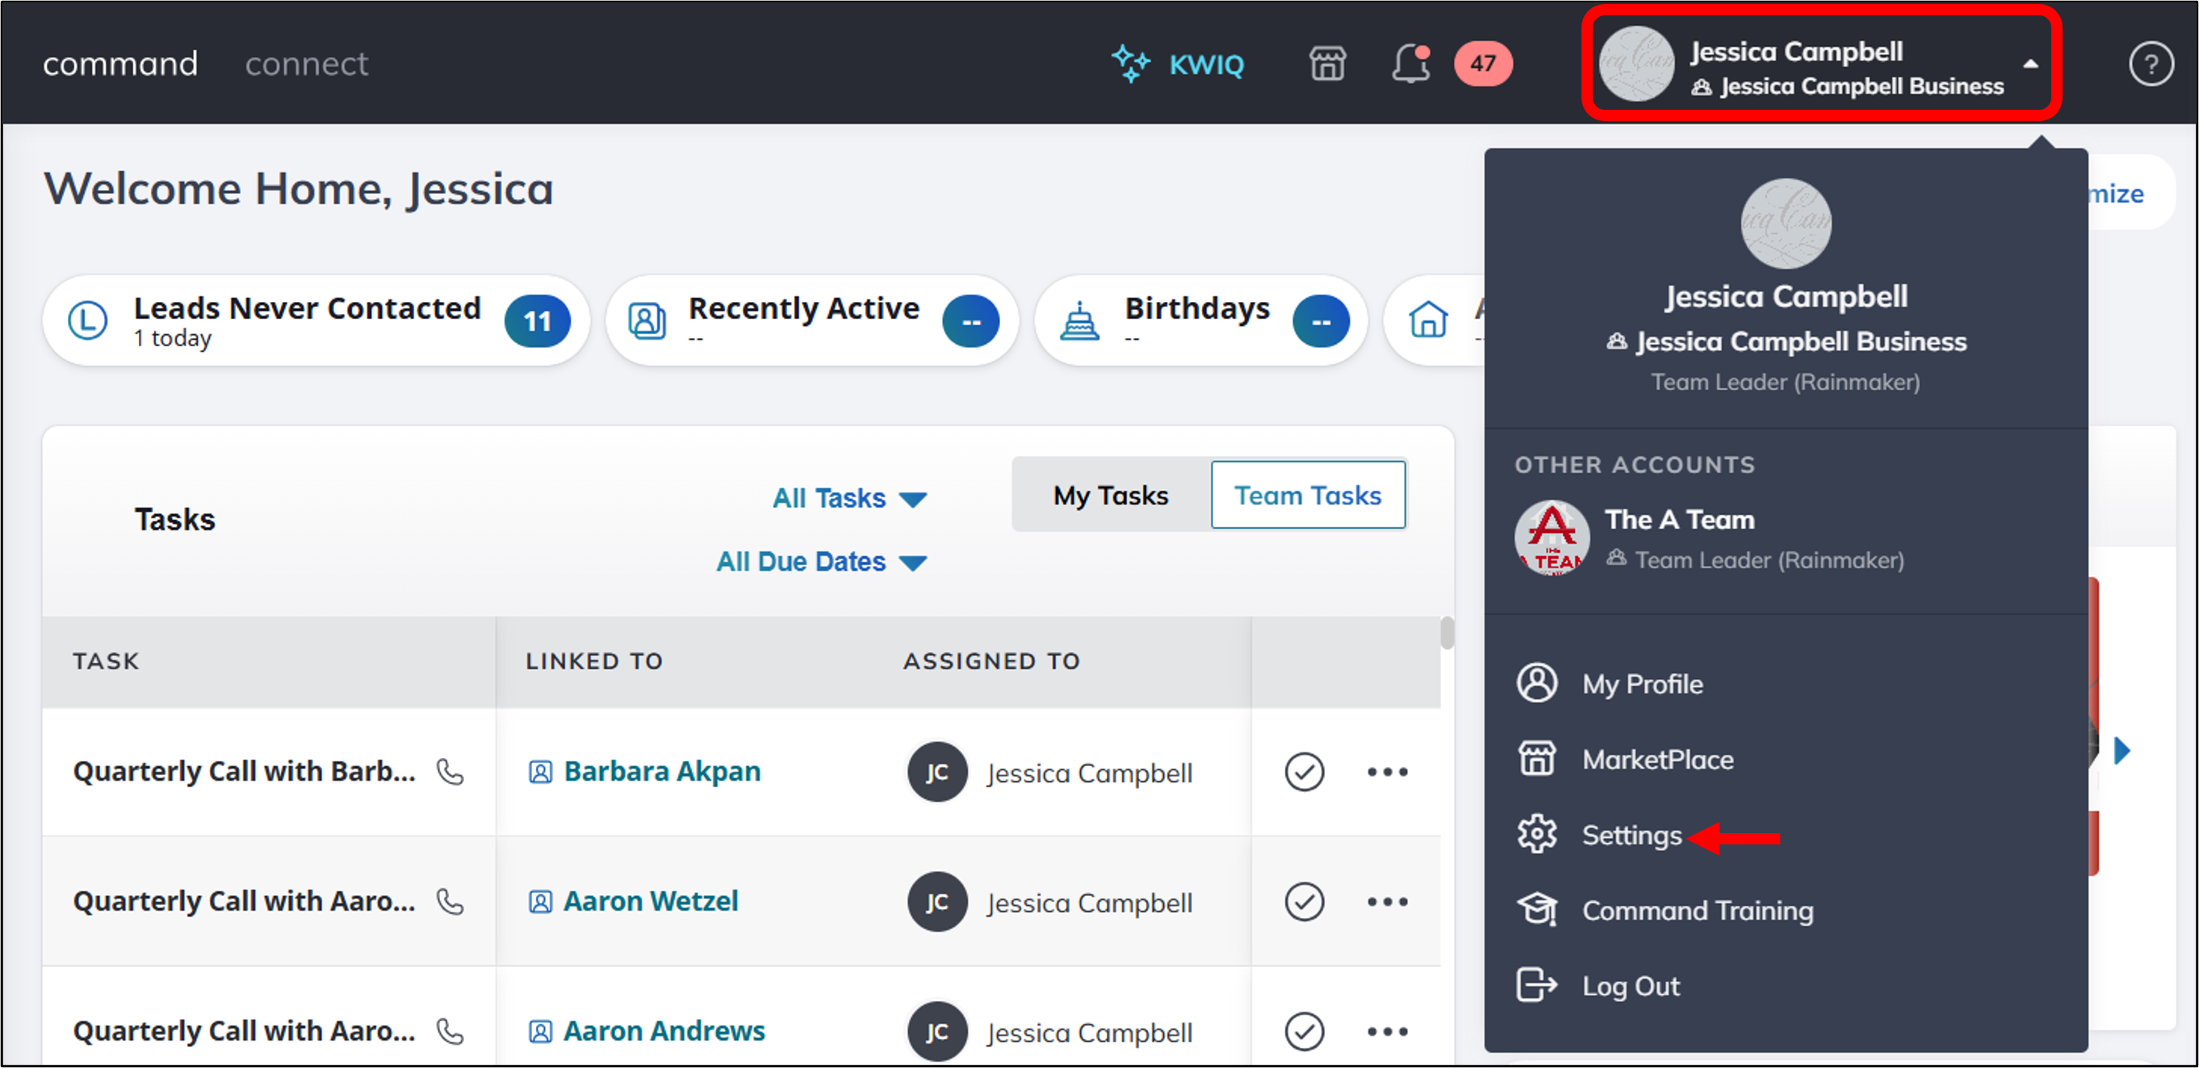Switch to the connect tab

point(307,64)
